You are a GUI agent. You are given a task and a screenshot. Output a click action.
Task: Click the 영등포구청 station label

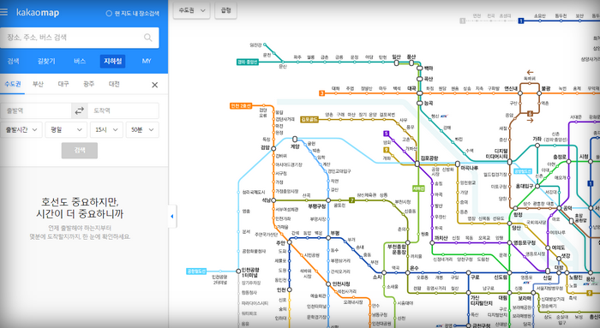click(525, 242)
